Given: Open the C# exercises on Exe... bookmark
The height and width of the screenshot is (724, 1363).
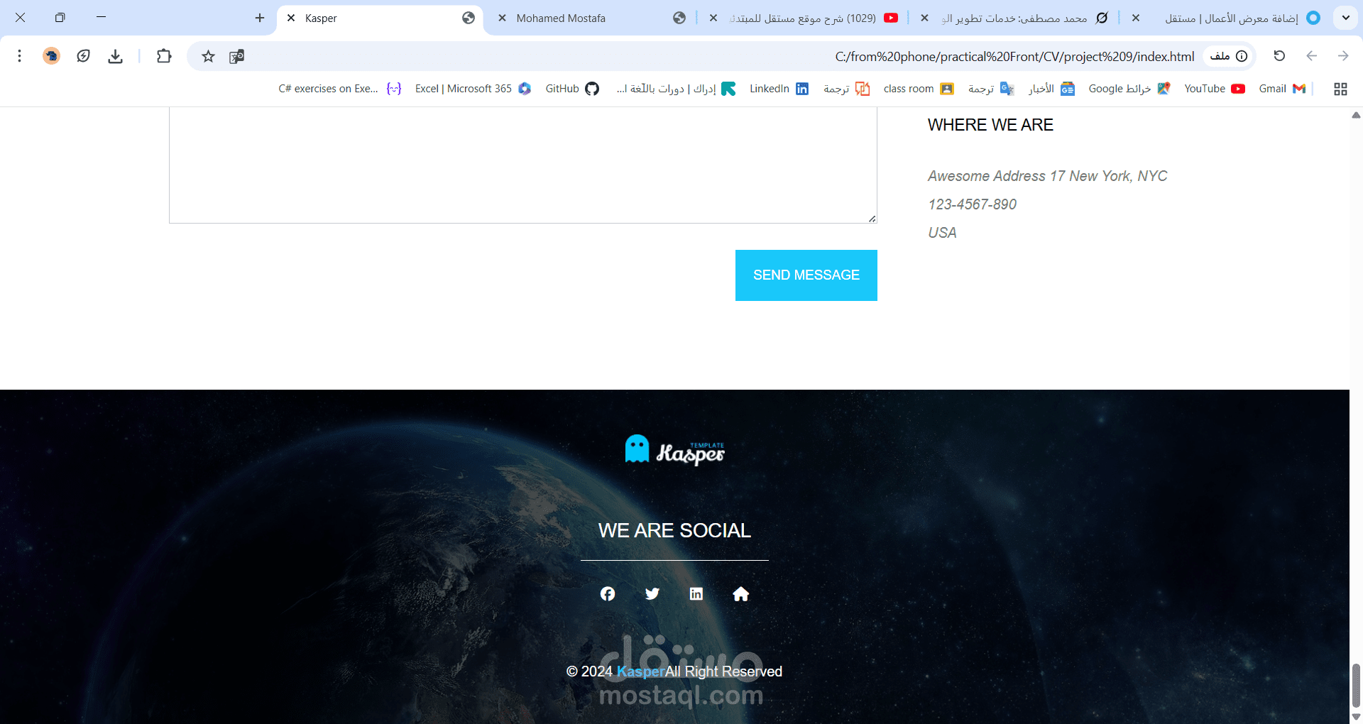Looking at the screenshot, I should [340, 89].
